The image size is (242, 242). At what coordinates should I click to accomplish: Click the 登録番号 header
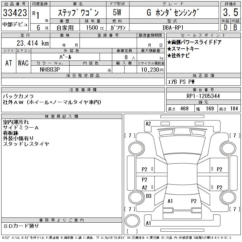[x=108, y=35]
